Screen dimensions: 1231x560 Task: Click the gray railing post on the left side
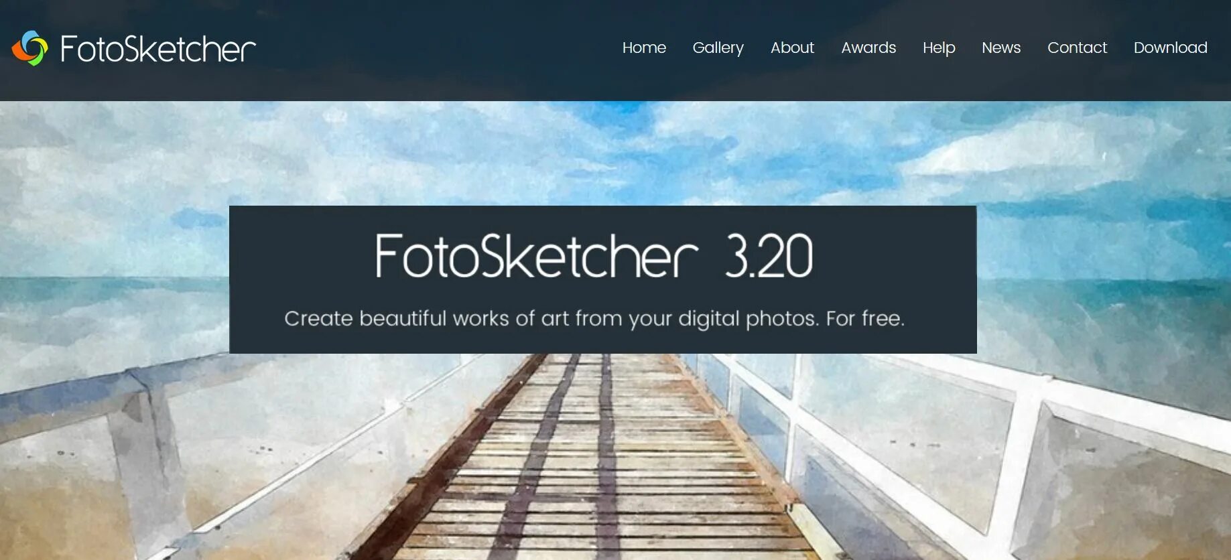click(149, 456)
